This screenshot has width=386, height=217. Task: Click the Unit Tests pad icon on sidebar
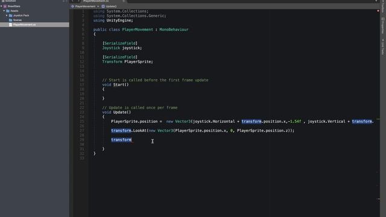383,40
